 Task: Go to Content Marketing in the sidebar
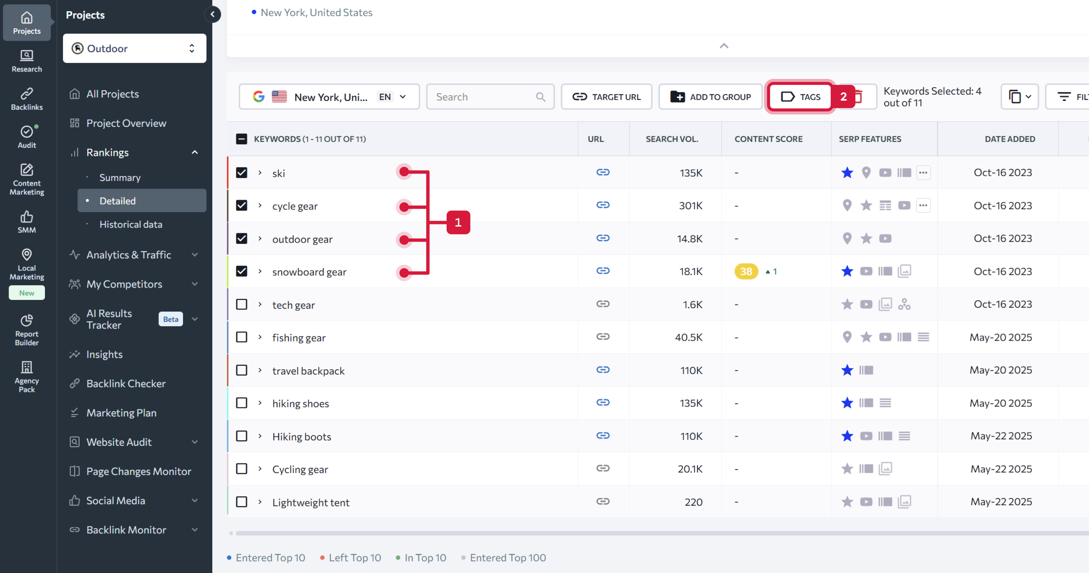pos(27,180)
